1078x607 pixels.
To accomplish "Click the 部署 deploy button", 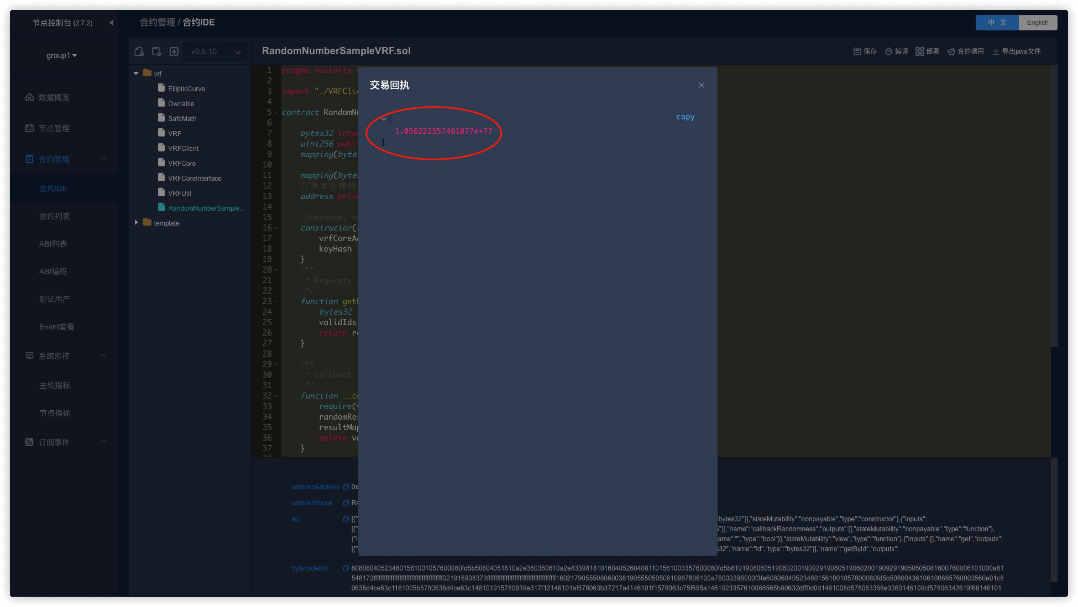I will pos(927,51).
